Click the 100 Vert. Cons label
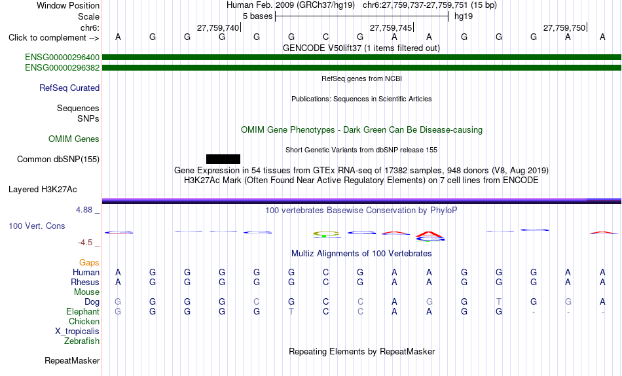The width and height of the screenshot is (622, 376). [x=37, y=226]
